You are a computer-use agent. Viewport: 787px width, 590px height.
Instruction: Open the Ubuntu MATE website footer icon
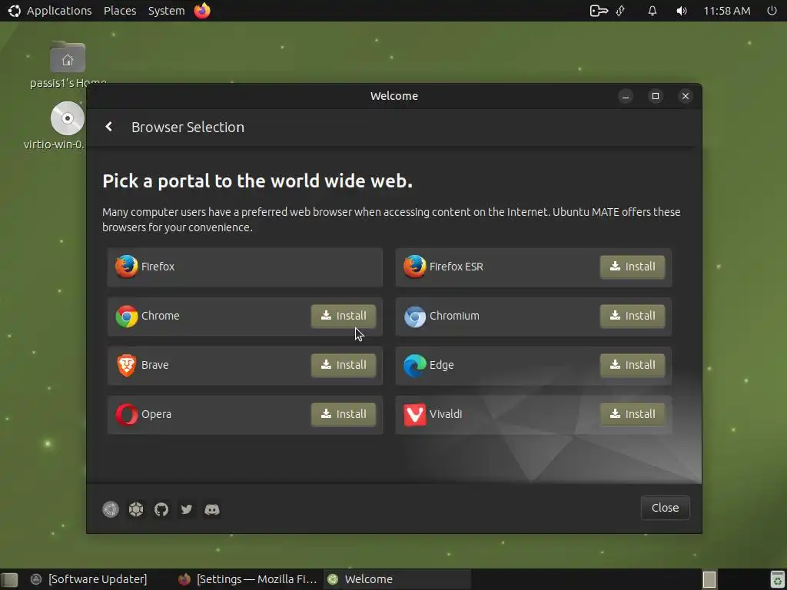point(111,509)
